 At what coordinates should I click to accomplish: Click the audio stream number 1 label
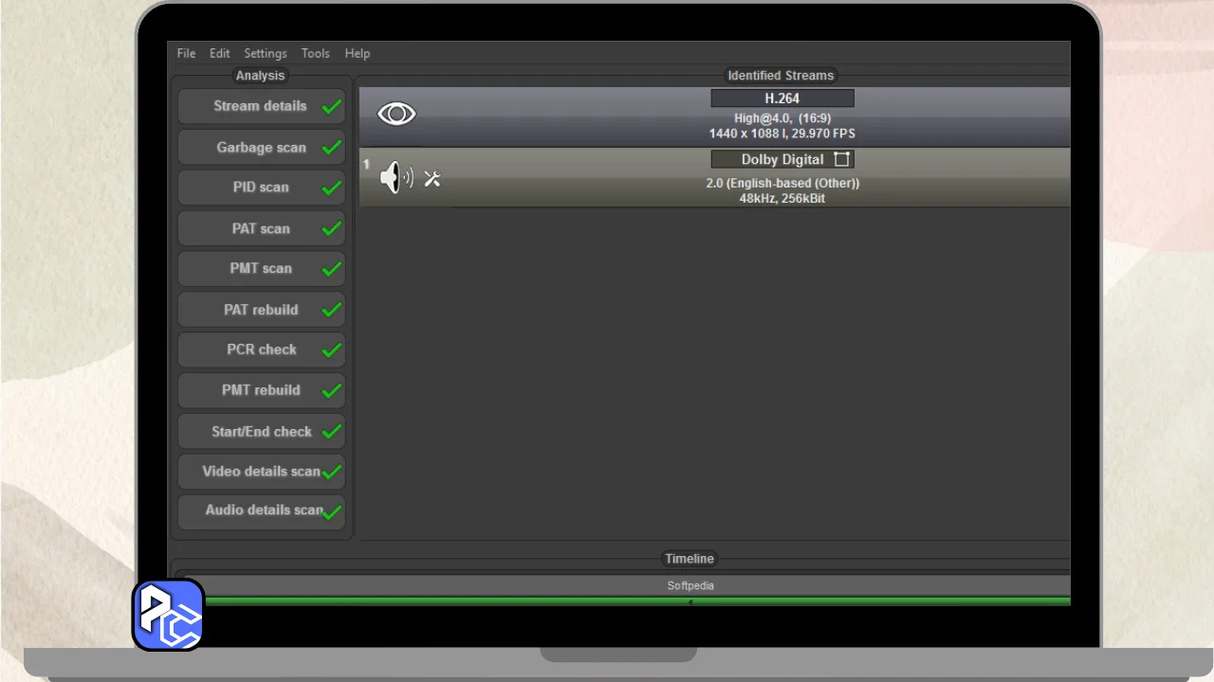pos(366,165)
